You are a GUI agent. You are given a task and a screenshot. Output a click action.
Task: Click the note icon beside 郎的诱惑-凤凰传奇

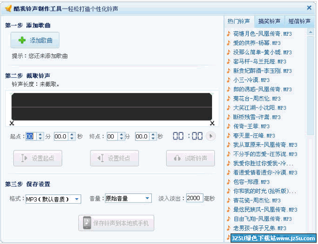click(229, 89)
